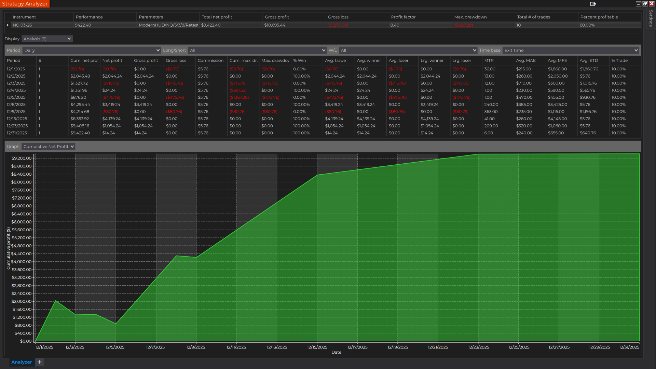Change the Graph selector from Cumulative Net Profit
This screenshot has height=369, width=656.
(48, 146)
